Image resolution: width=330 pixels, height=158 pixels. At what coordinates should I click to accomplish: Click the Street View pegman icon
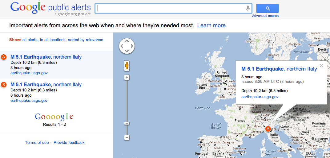(127, 66)
